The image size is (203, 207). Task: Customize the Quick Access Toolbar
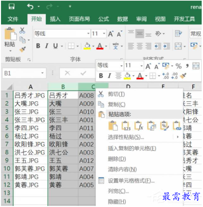70,6
